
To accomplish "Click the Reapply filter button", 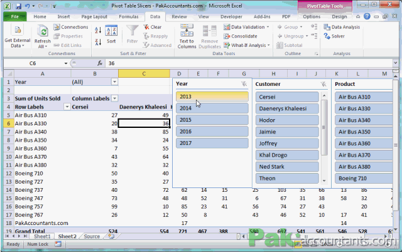I will [x=155, y=36].
